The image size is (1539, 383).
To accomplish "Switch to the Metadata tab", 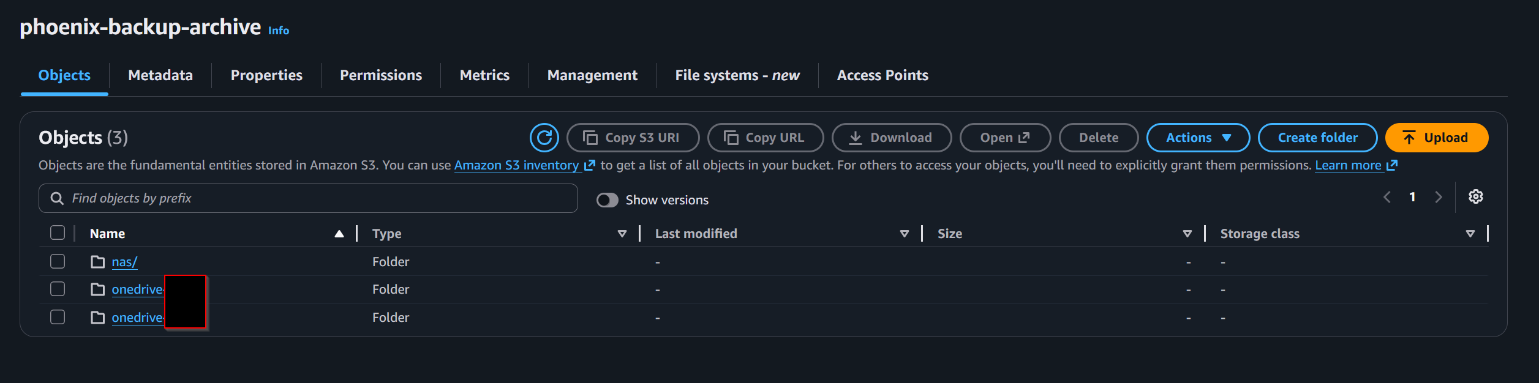I will click(x=160, y=75).
